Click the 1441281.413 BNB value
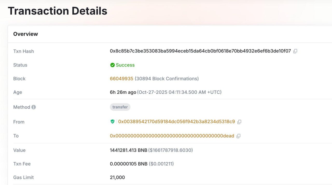Viewport: 332px width, 185px height. (x=128, y=150)
